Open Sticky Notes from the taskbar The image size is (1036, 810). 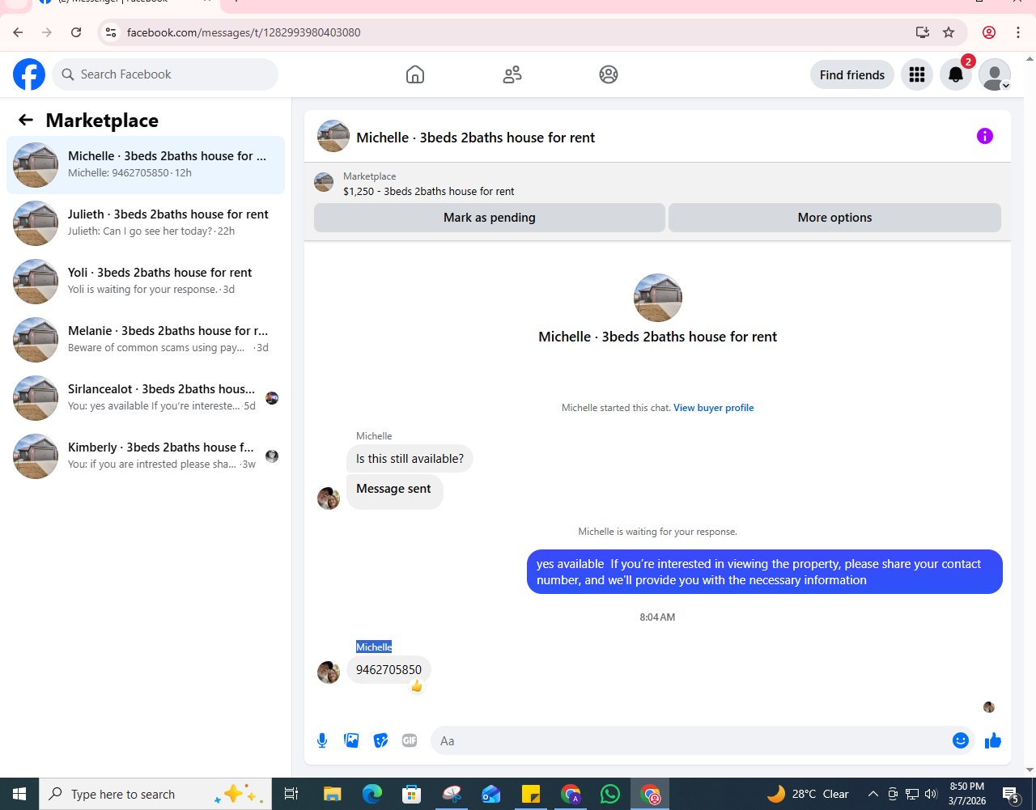(531, 794)
